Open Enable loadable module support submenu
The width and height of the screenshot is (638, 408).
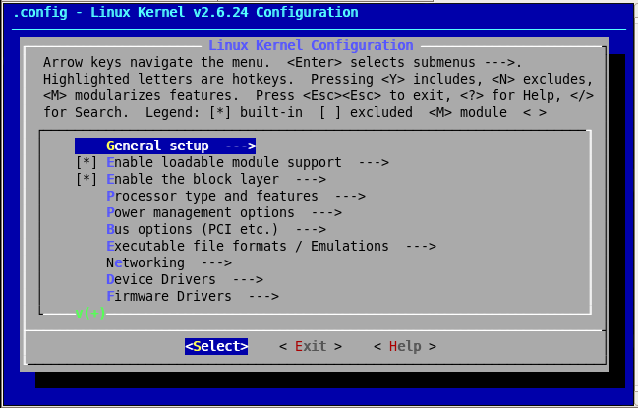pyautogui.click(x=248, y=163)
